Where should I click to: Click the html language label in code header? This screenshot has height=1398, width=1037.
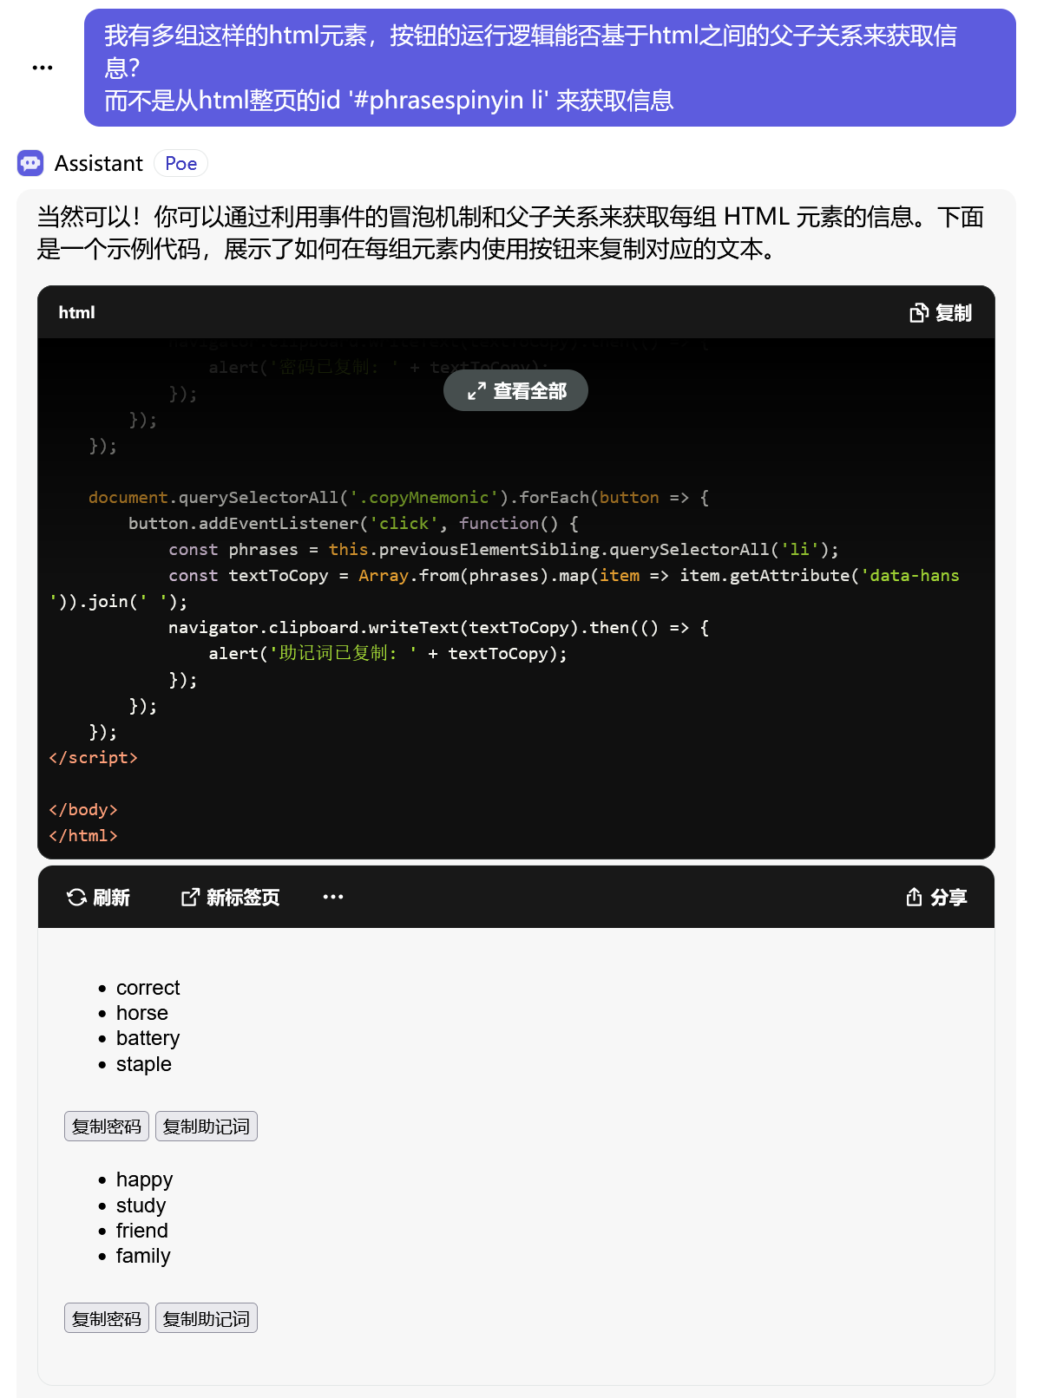point(76,313)
